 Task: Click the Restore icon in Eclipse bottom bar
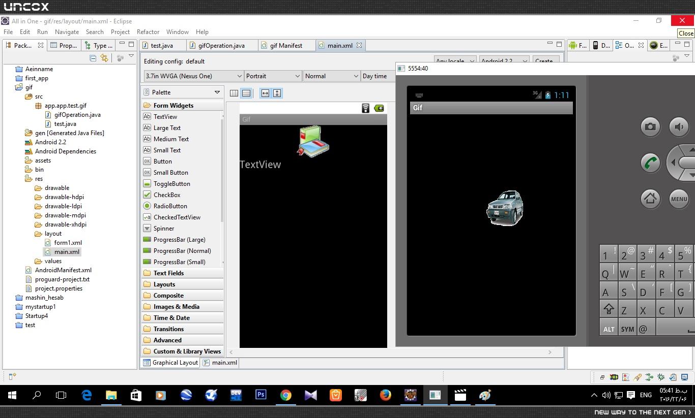602,377
